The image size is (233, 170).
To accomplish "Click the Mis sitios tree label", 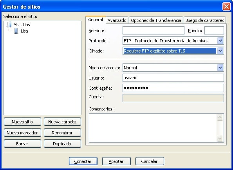I will pos(22,25).
